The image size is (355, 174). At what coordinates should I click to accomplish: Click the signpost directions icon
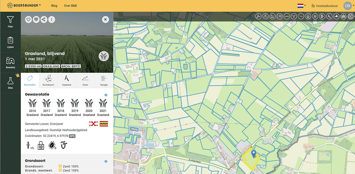coord(36,19)
